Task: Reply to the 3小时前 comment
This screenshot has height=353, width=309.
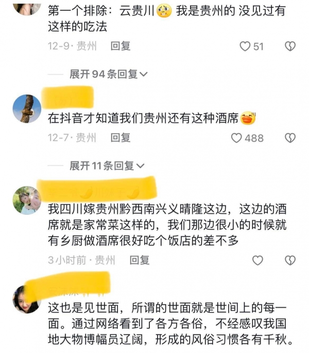Action: [x=140, y=260]
